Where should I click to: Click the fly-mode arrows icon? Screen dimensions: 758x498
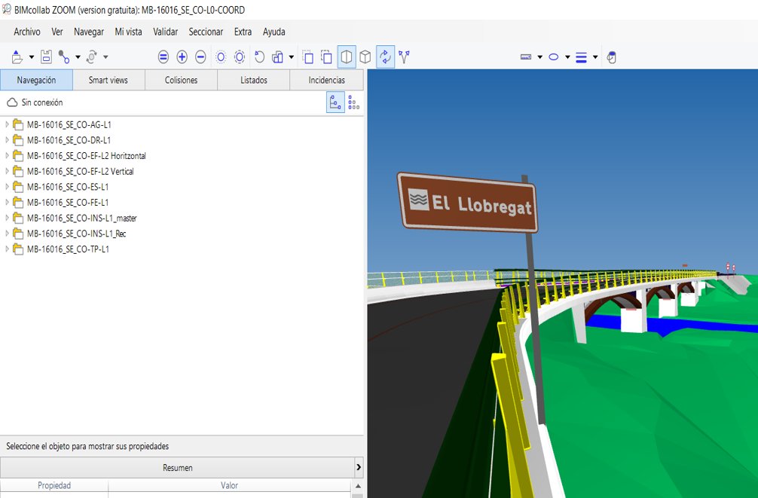pyautogui.click(x=404, y=57)
